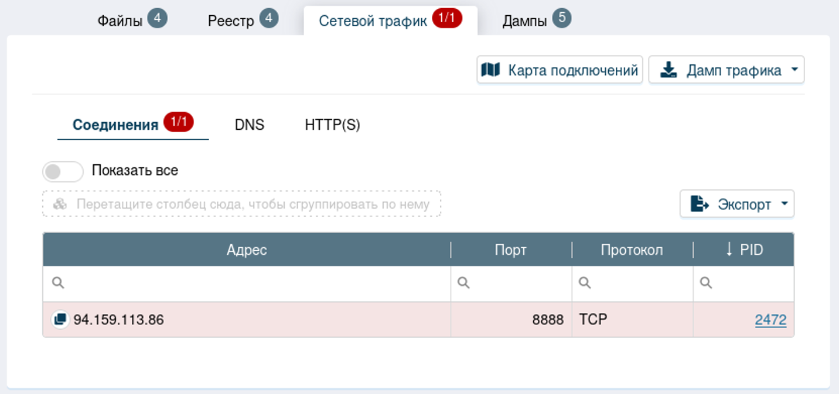Expand the Дамп трафика dropdown arrow
The image size is (839, 394).
click(x=794, y=70)
